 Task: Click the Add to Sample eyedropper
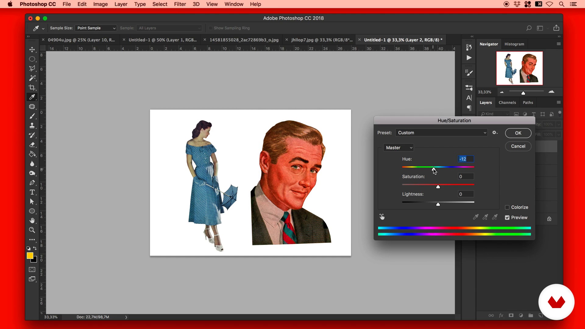(x=485, y=217)
